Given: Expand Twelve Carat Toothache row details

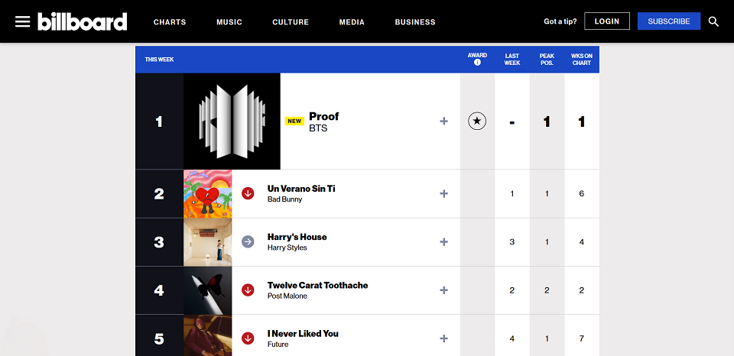Looking at the screenshot, I should click(443, 290).
